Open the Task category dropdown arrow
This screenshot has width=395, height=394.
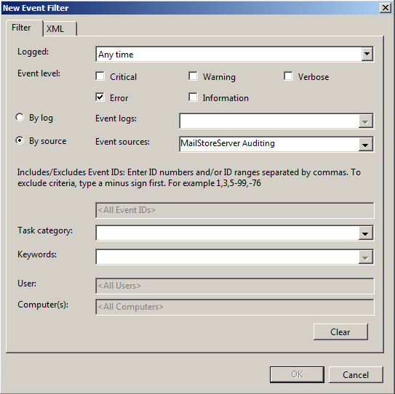point(365,233)
